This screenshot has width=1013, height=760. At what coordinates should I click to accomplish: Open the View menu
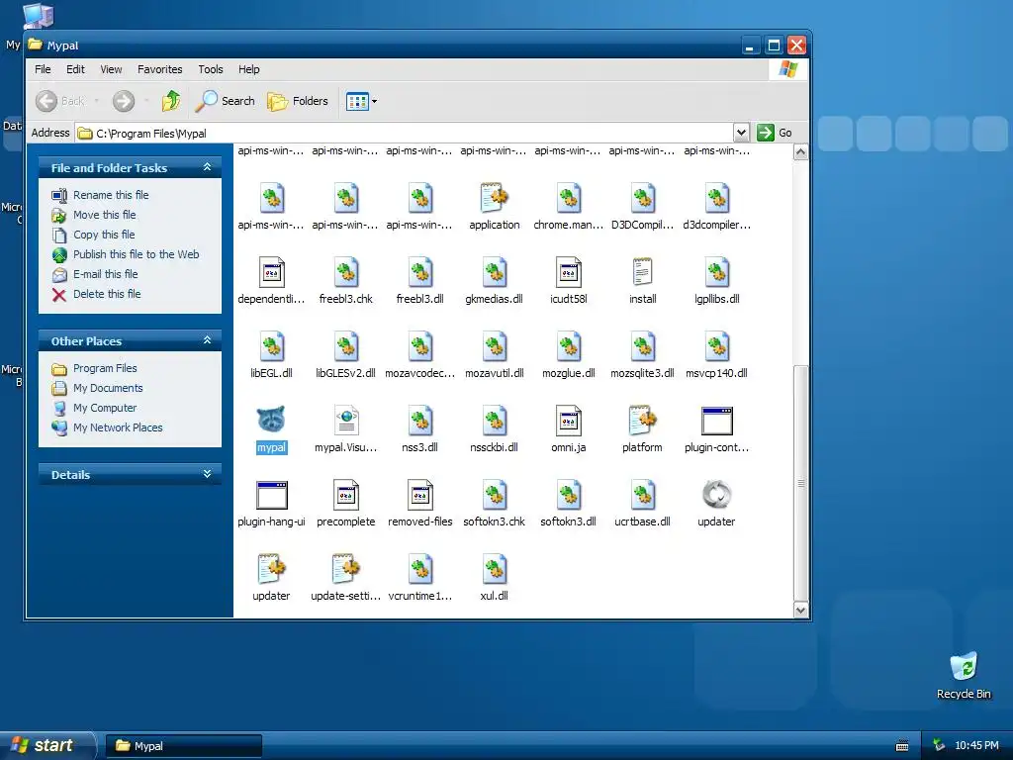pyautogui.click(x=111, y=69)
